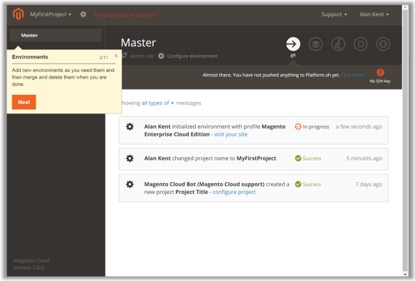Image resolution: width=415 pixels, height=281 pixels.
Task: Click the merge icon in header
Action: click(x=338, y=44)
